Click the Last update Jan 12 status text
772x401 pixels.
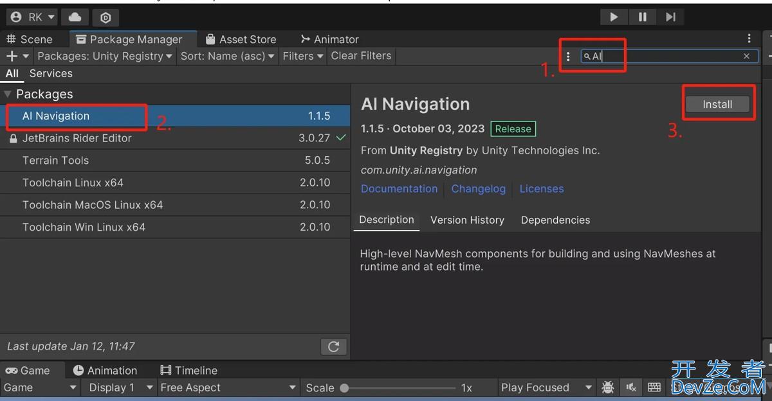point(71,346)
